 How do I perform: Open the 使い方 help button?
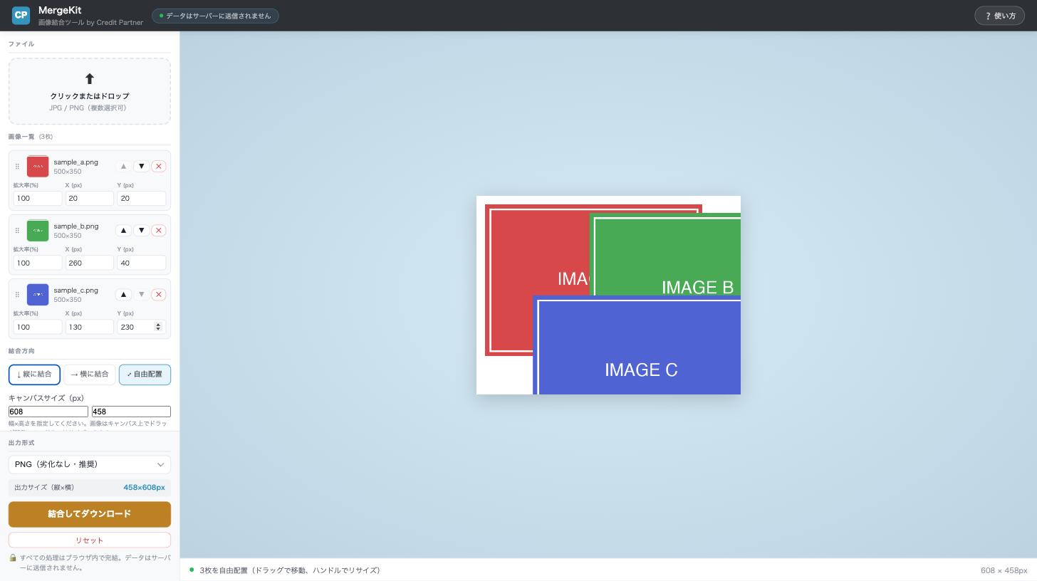(x=999, y=16)
